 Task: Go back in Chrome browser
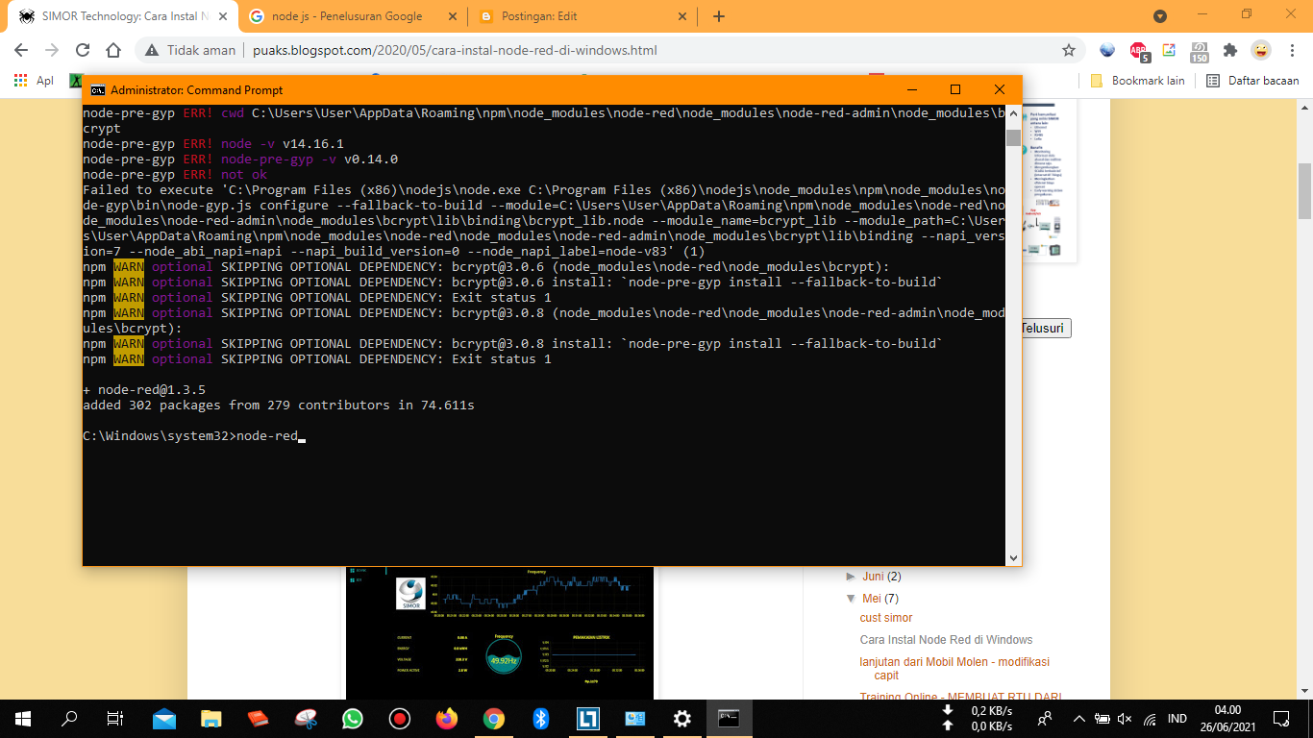pyautogui.click(x=20, y=50)
